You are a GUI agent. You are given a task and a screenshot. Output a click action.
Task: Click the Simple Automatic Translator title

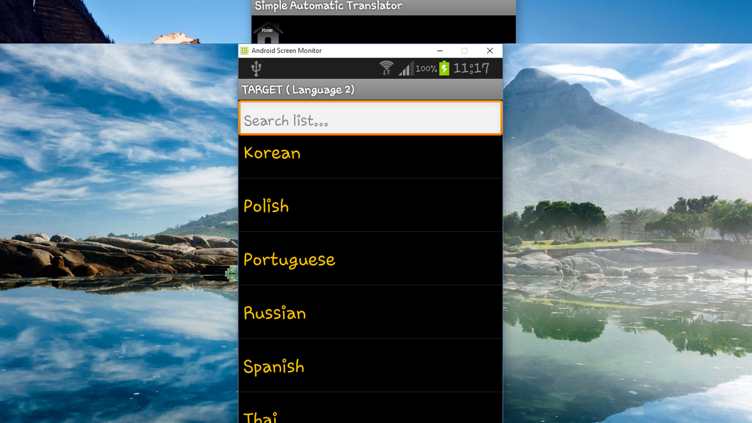click(x=328, y=6)
